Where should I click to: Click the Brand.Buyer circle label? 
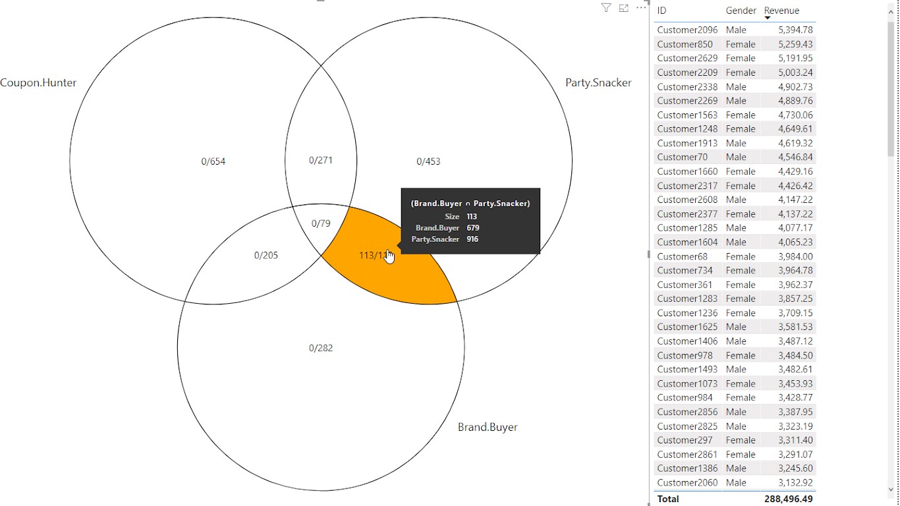click(488, 427)
